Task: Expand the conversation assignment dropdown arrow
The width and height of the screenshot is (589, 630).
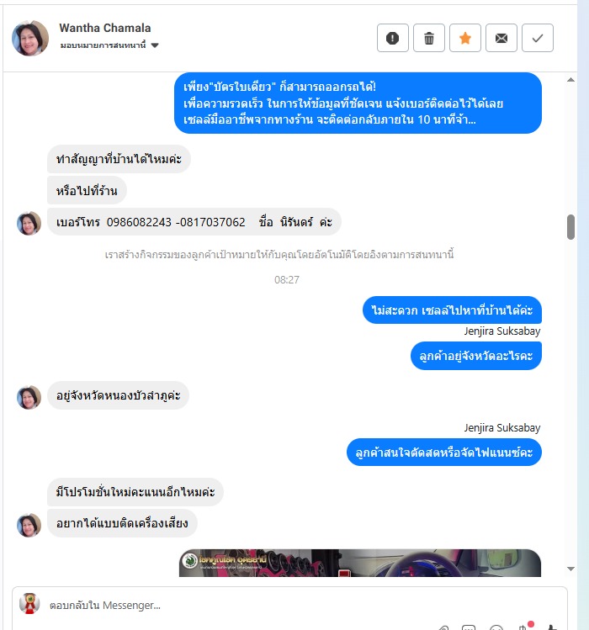Action: pos(155,45)
